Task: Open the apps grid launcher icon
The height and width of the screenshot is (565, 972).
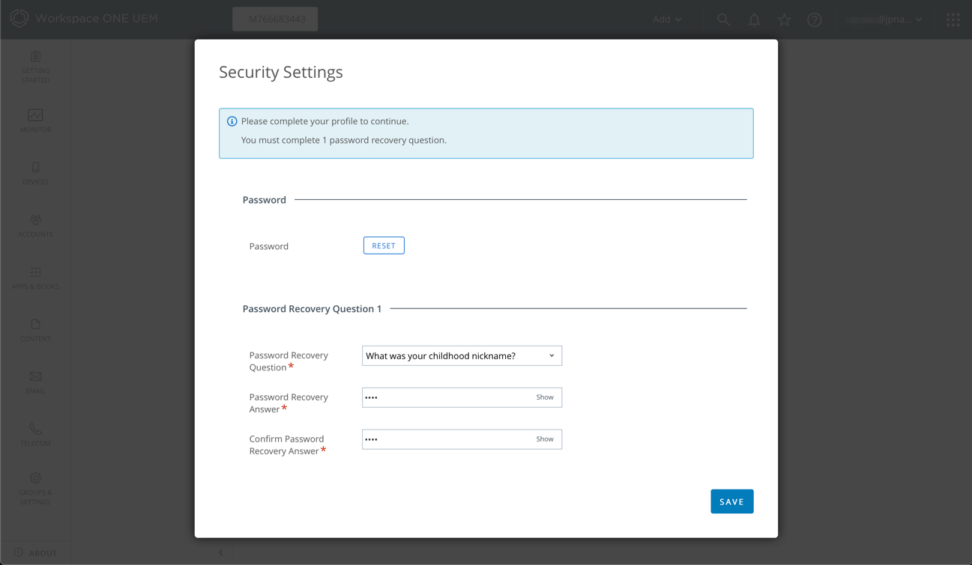Action: click(953, 19)
